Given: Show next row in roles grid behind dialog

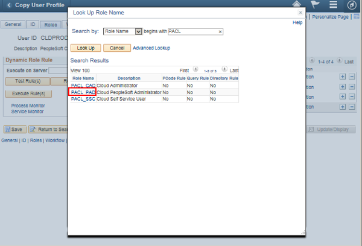Looking at the screenshot, I should (339, 60).
